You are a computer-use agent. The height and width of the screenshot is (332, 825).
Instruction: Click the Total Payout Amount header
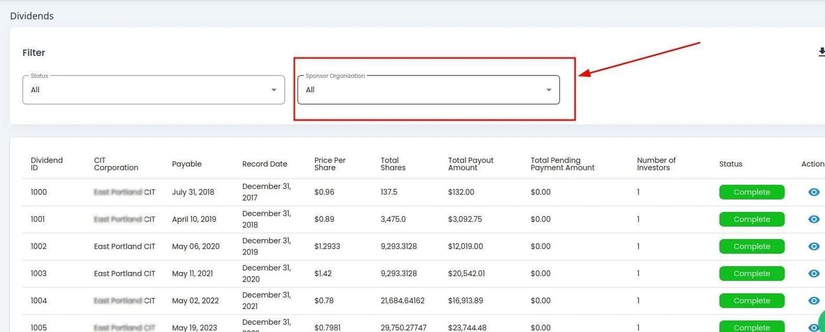[x=471, y=164]
